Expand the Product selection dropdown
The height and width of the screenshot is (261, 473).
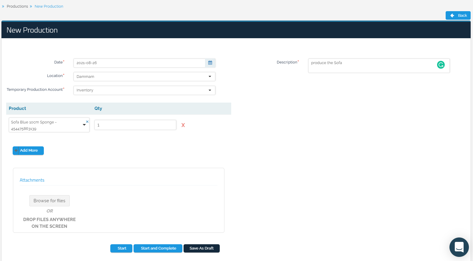click(84, 125)
